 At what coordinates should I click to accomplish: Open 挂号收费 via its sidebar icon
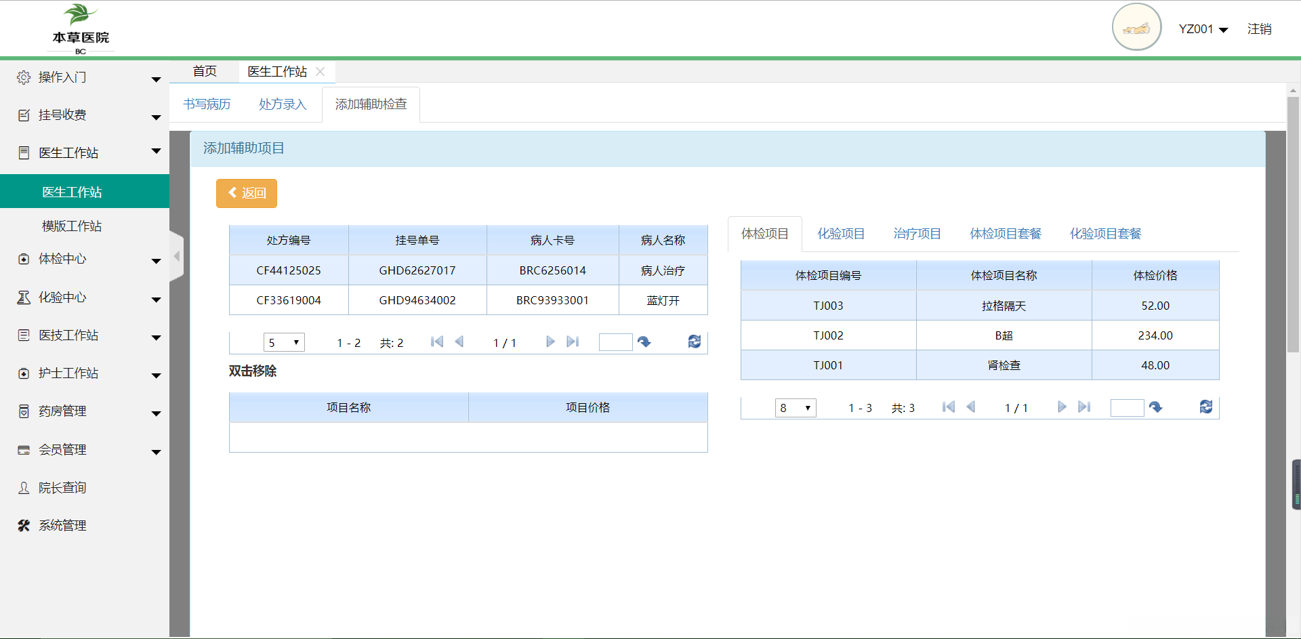[23, 115]
